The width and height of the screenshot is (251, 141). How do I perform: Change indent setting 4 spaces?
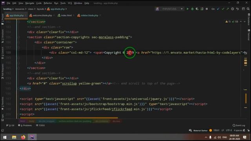[x=238, y=130]
